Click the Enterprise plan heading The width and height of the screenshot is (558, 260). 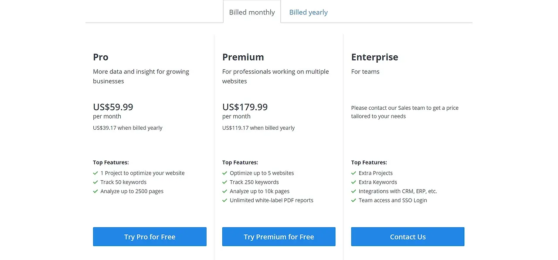[374, 57]
